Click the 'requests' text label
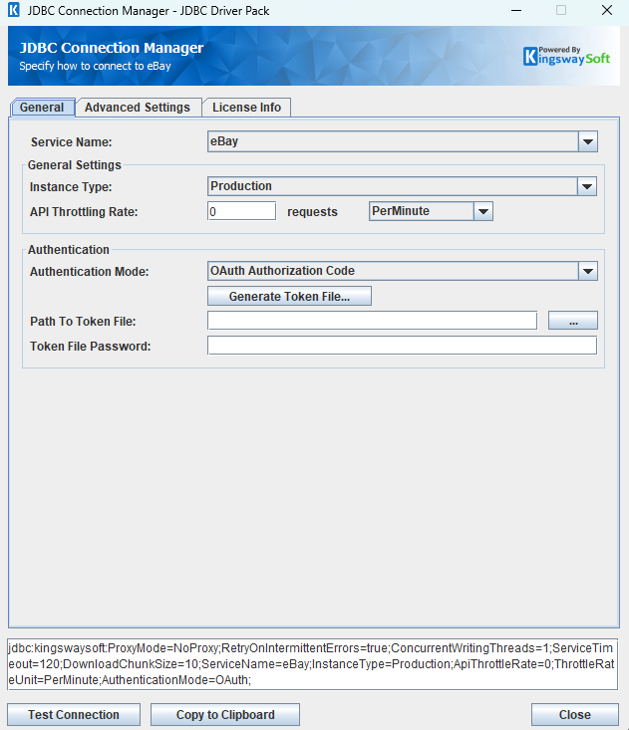The height and width of the screenshot is (730, 629). pos(312,212)
